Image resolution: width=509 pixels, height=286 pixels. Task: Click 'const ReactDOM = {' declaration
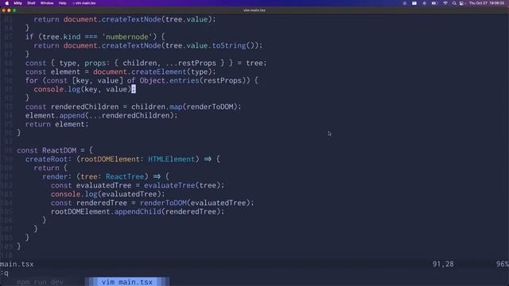tap(55, 150)
